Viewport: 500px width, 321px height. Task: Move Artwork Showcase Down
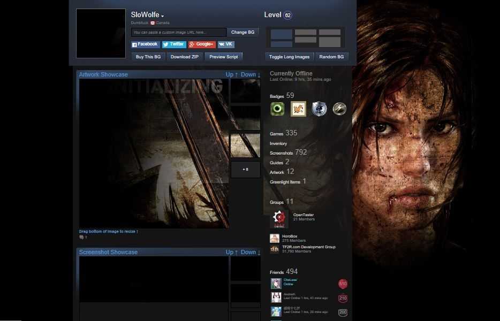251,74
